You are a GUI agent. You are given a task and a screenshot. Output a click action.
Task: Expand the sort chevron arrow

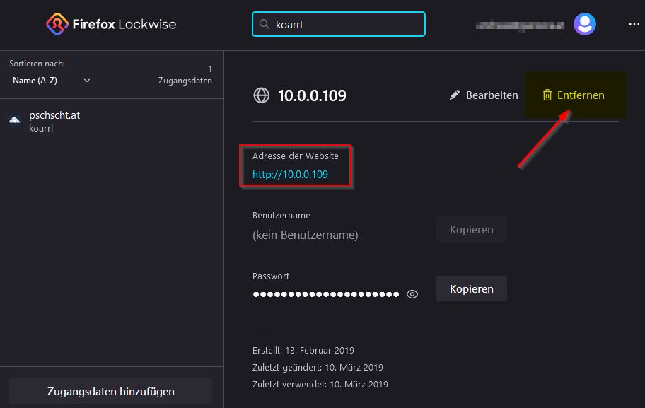click(x=87, y=81)
